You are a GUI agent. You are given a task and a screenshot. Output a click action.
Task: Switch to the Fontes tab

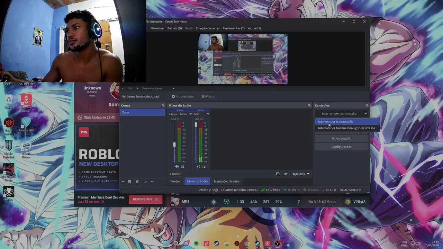click(x=175, y=181)
